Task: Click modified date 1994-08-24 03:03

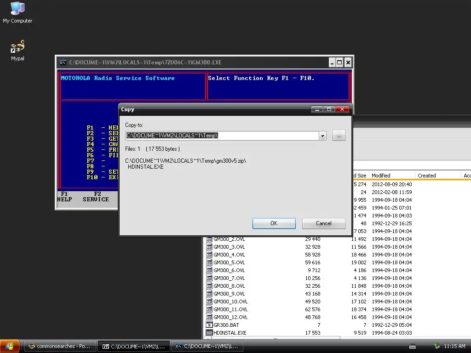Action: [392, 333]
